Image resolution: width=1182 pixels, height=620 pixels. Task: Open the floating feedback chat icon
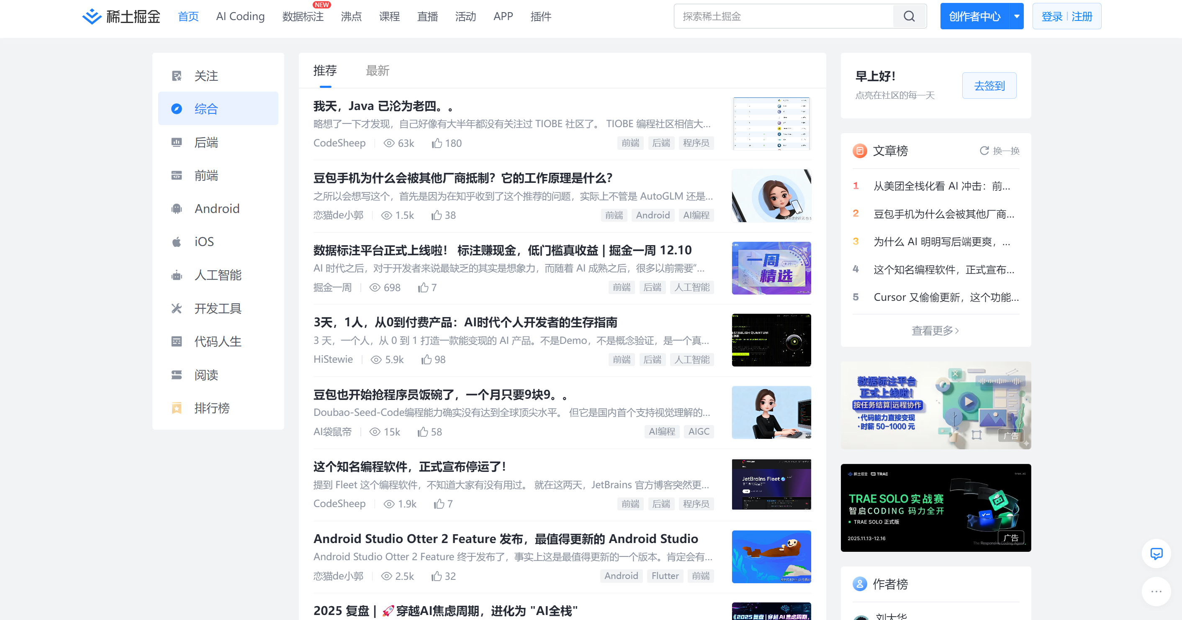coord(1156,554)
